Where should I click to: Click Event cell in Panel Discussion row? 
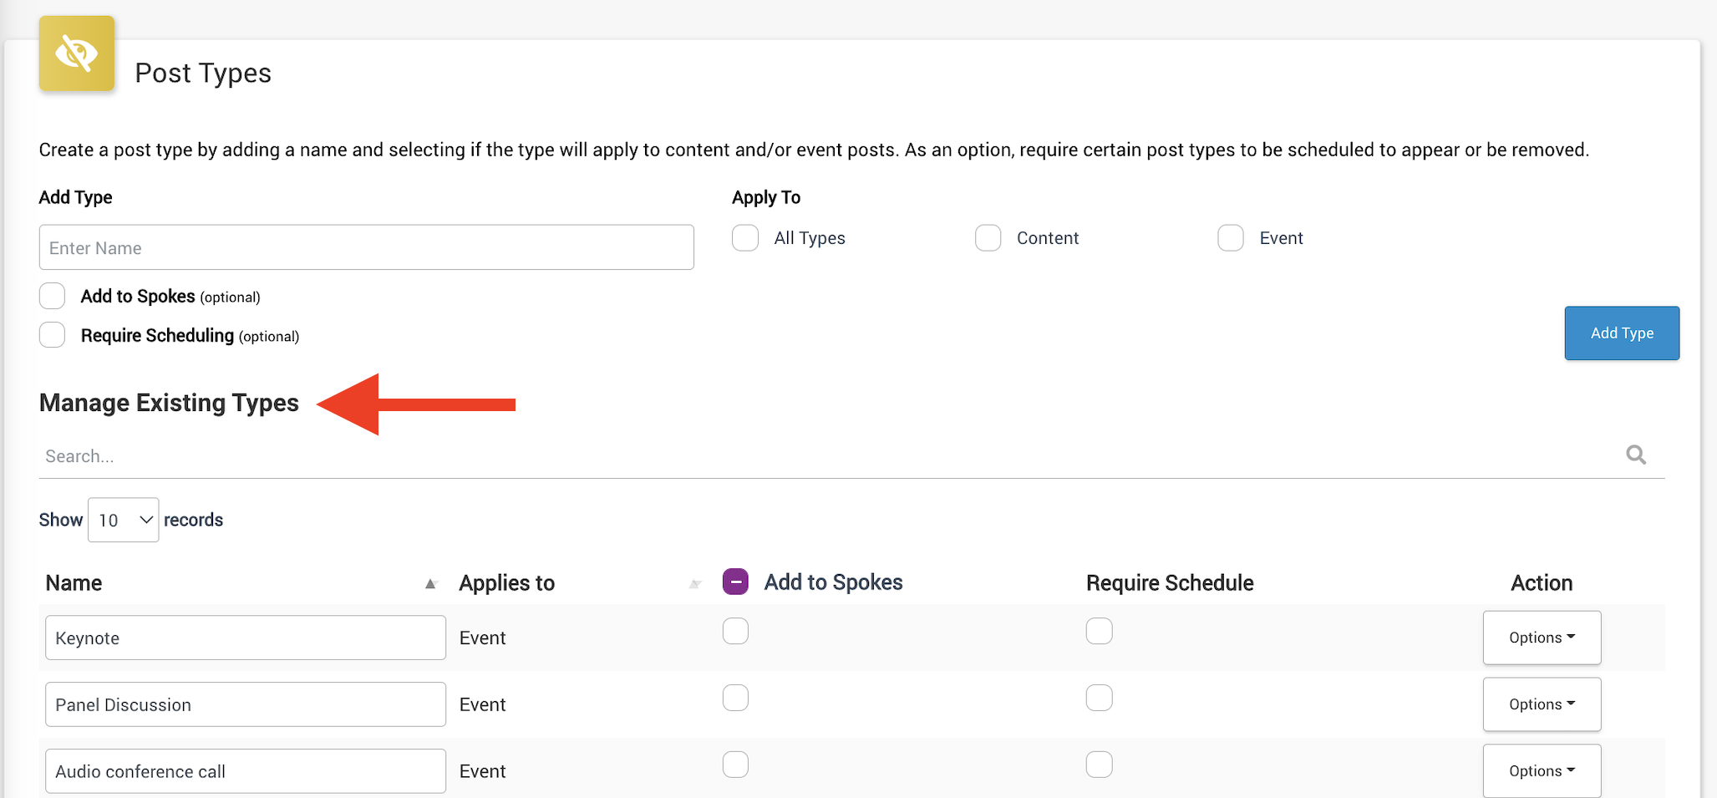[482, 704]
